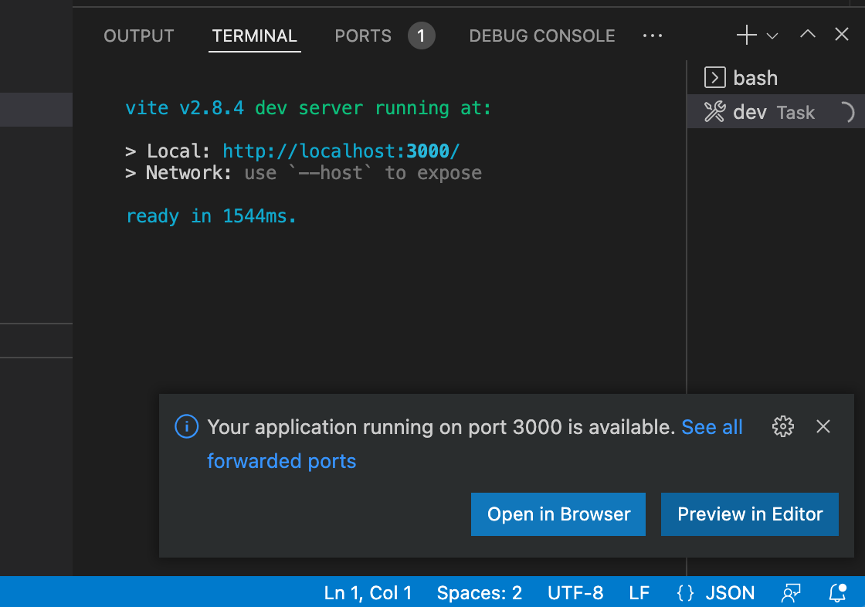Click the Preview in Editor button
The image size is (865, 607).
click(750, 514)
